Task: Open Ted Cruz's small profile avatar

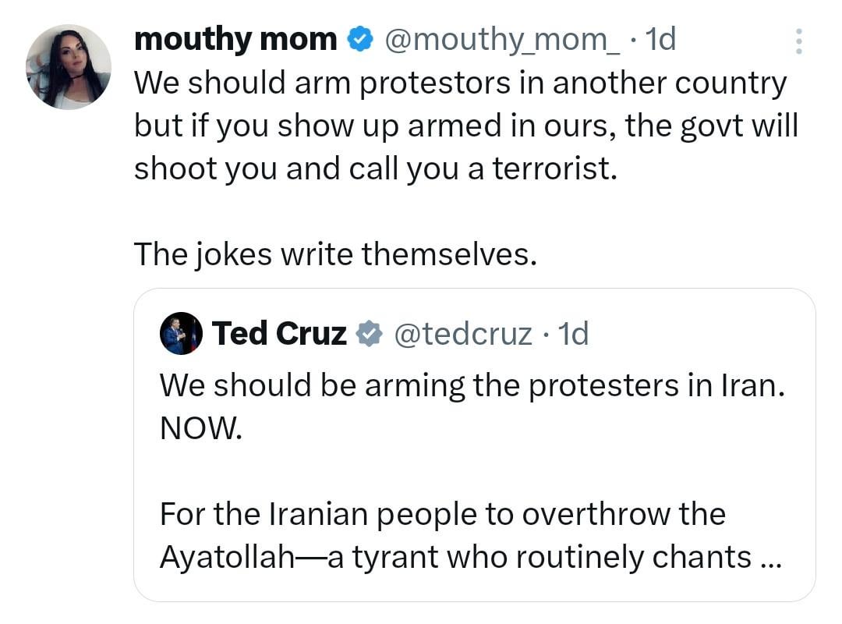Action: pyautogui.click(x=182, y=335)
